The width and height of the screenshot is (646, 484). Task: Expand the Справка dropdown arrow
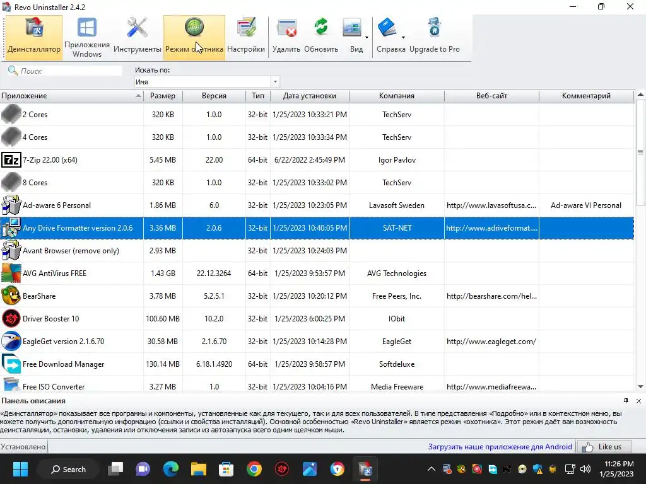click(x=403, y=37)
